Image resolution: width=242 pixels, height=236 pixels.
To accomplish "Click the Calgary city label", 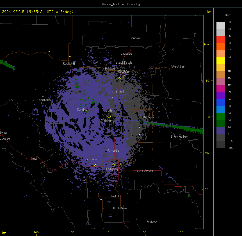I will click(x=112, y=169).
